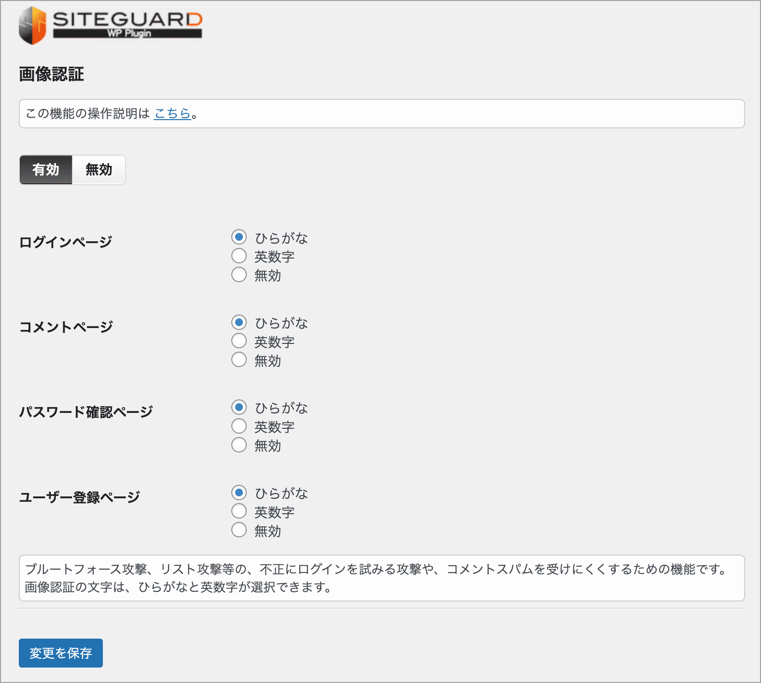Click the 変更を保存 button
Screen dimensions: 761x683
click(x=61, y=653)
